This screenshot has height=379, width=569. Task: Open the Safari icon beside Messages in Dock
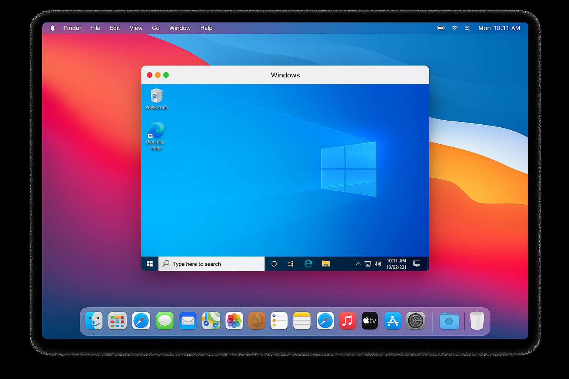coord(141,321)
